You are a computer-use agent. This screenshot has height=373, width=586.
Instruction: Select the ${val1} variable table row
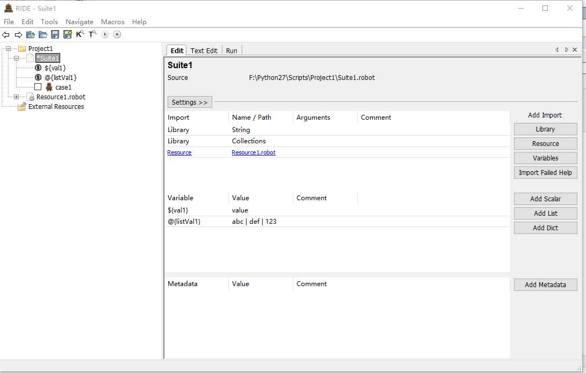click(x=337, y=210)
